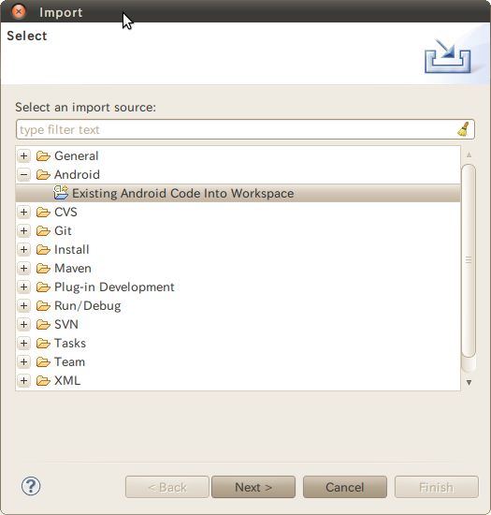Expand the Run/Debug category
491x515 pixels.
(23, 305)
